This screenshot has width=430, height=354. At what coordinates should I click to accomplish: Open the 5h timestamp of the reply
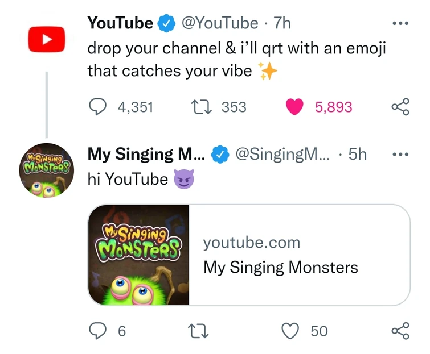[x=358, y=155]
